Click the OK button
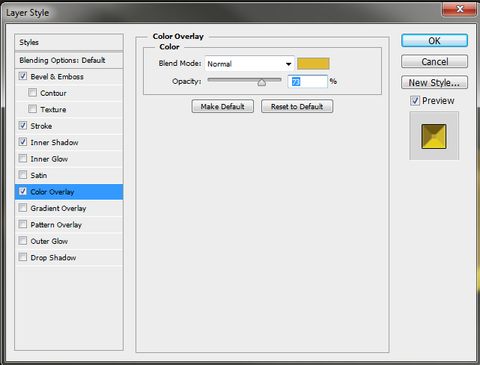The height and width of the screenshot is (365, 480). 434,40
